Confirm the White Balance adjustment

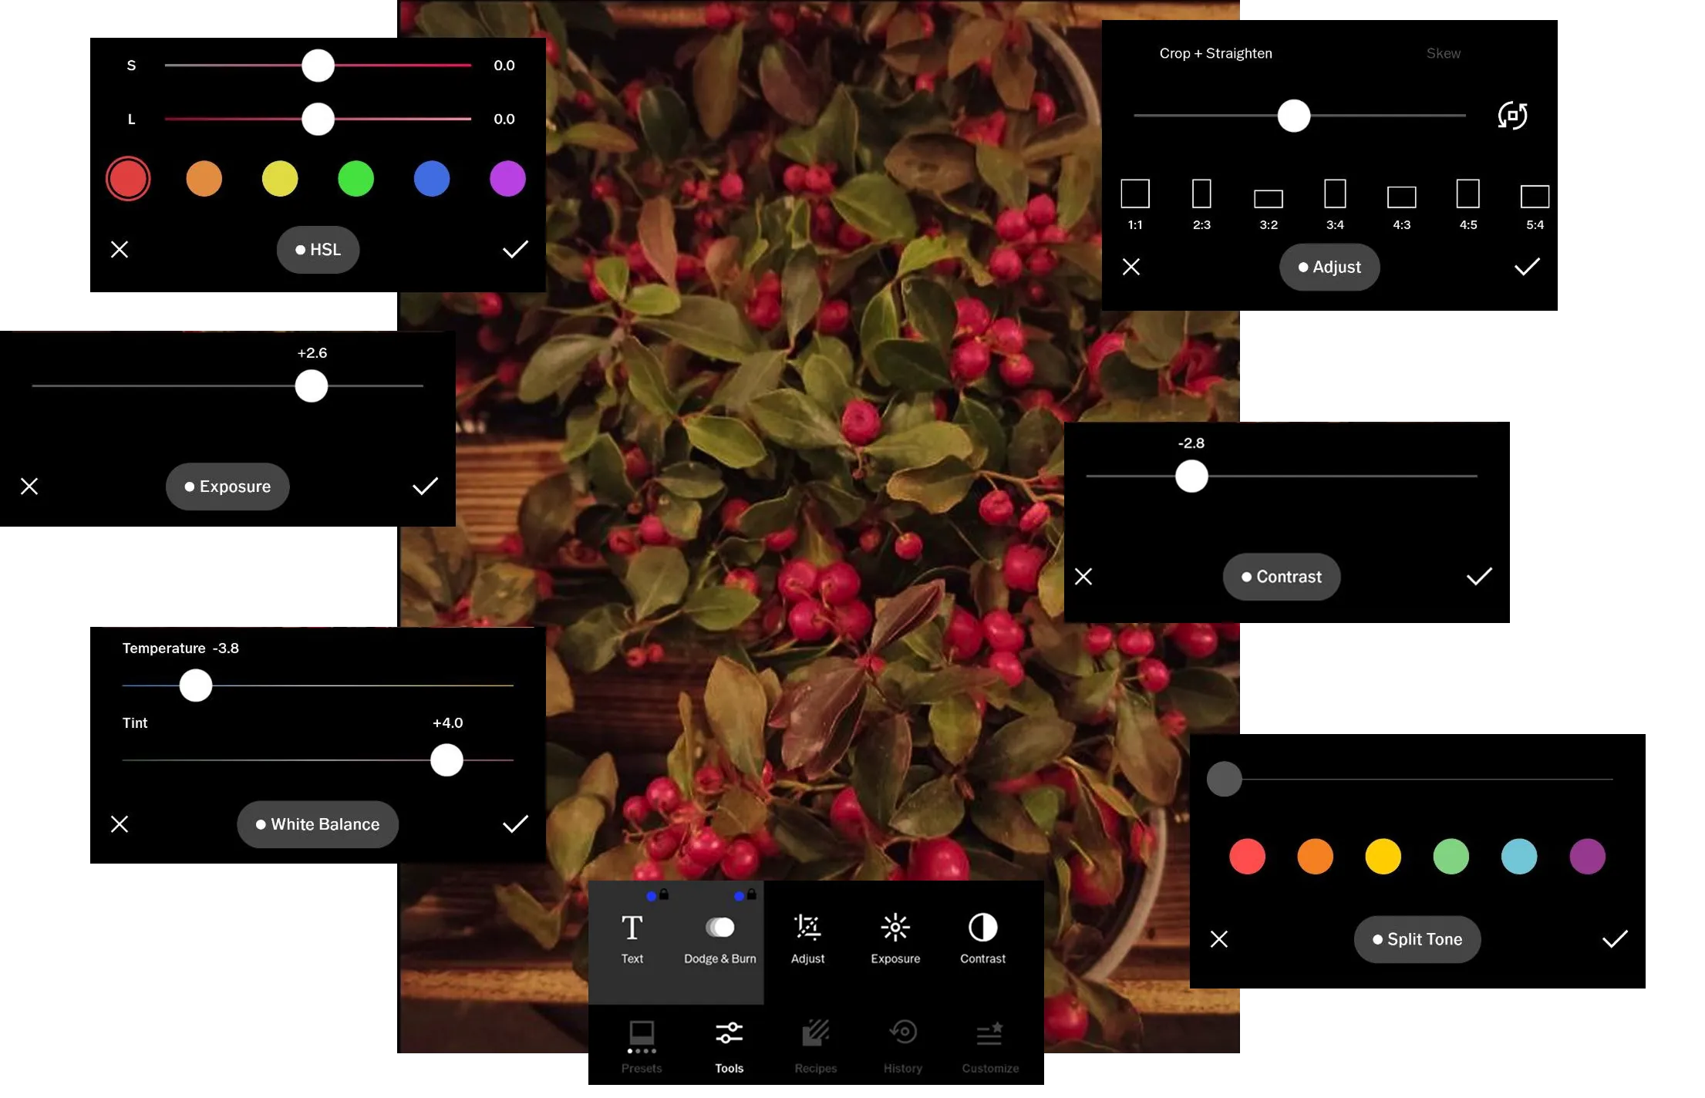click(x=514, y=823)
